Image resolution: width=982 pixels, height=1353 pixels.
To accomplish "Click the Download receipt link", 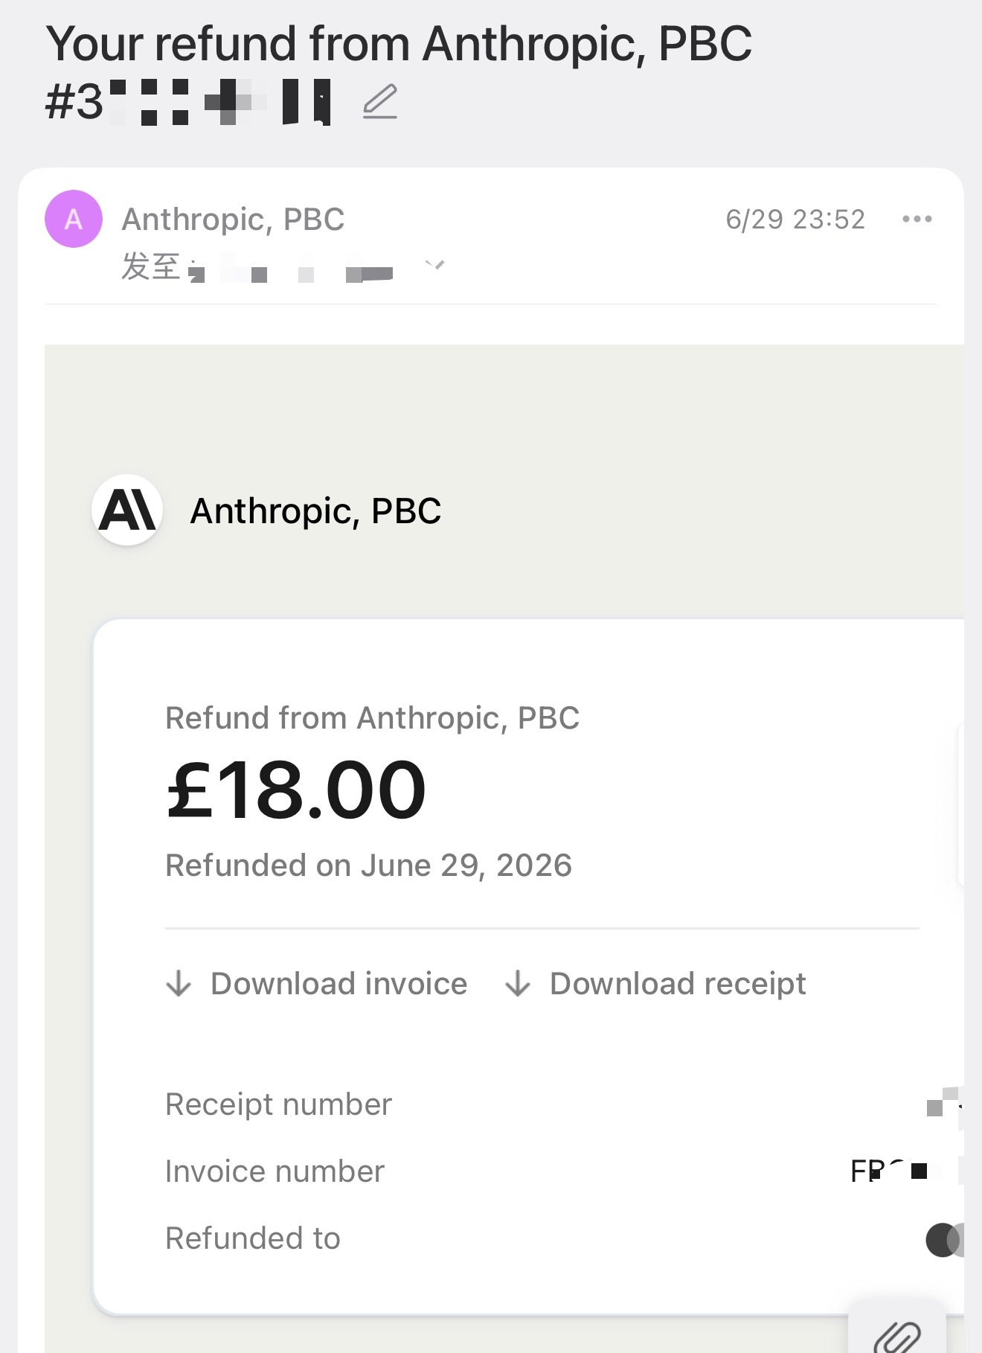I will coord(655,983).
